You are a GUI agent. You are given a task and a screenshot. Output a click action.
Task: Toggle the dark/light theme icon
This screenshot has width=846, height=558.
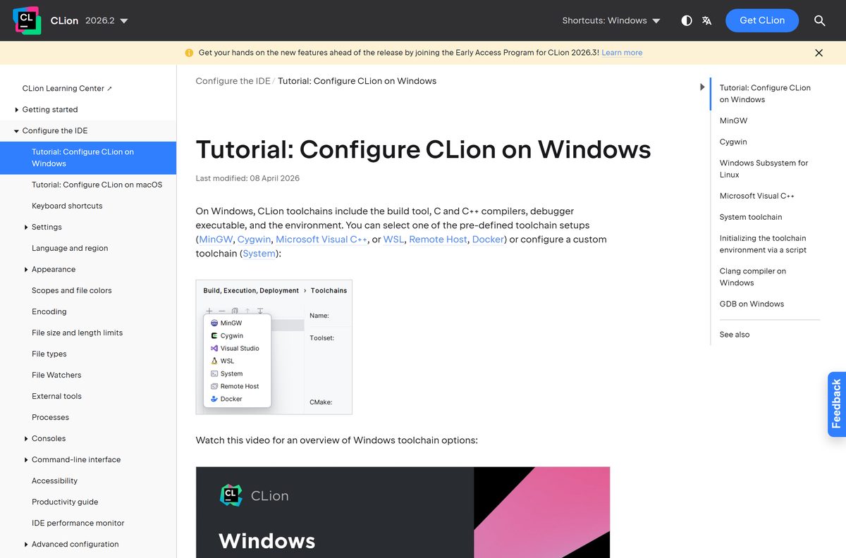[x=687, y=20]
